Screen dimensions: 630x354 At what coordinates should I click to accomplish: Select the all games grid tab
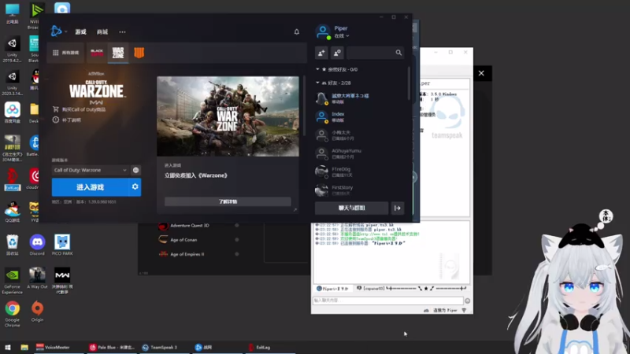tap(66, 53)
